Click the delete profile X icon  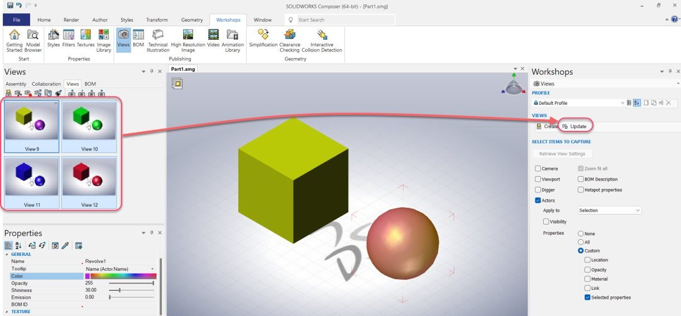pos(668,103)
